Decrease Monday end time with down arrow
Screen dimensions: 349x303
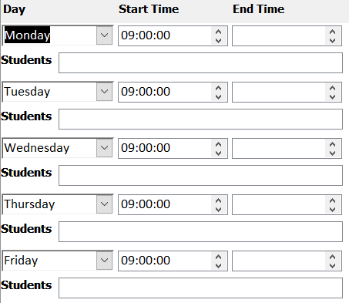click(x=333, y=40)
